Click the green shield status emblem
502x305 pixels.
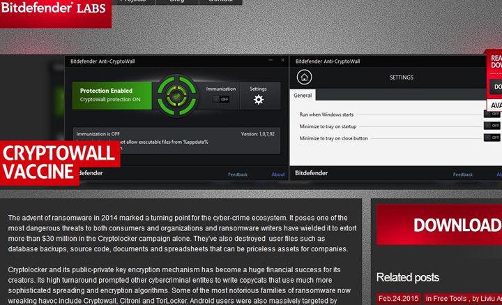tap(176, 96)
